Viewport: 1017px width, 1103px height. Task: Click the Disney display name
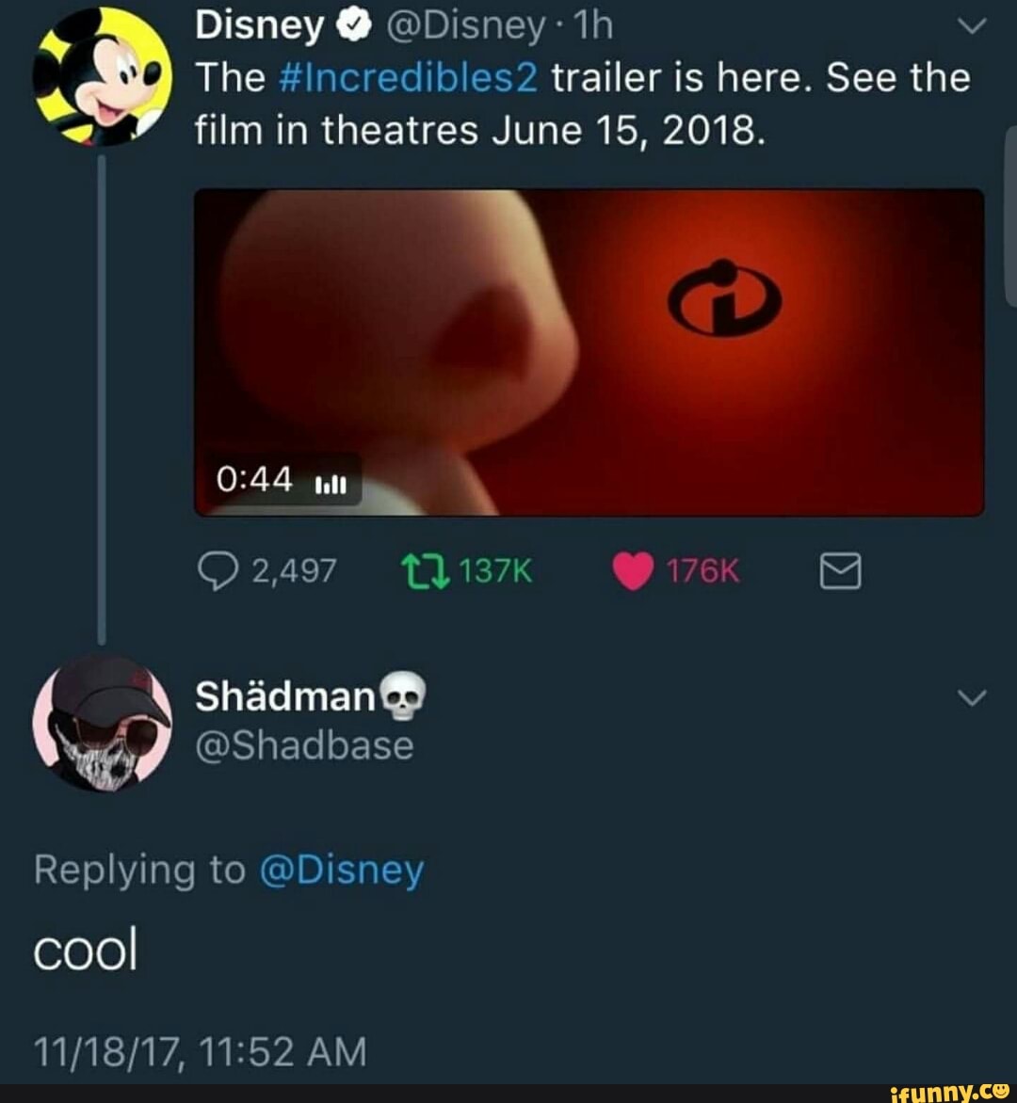(258, 28)
